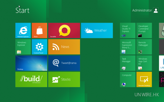Viewport: 164px width, 102px height.
Task: Launch the Tweet@rama tile
Action: [x=64, y=63]
